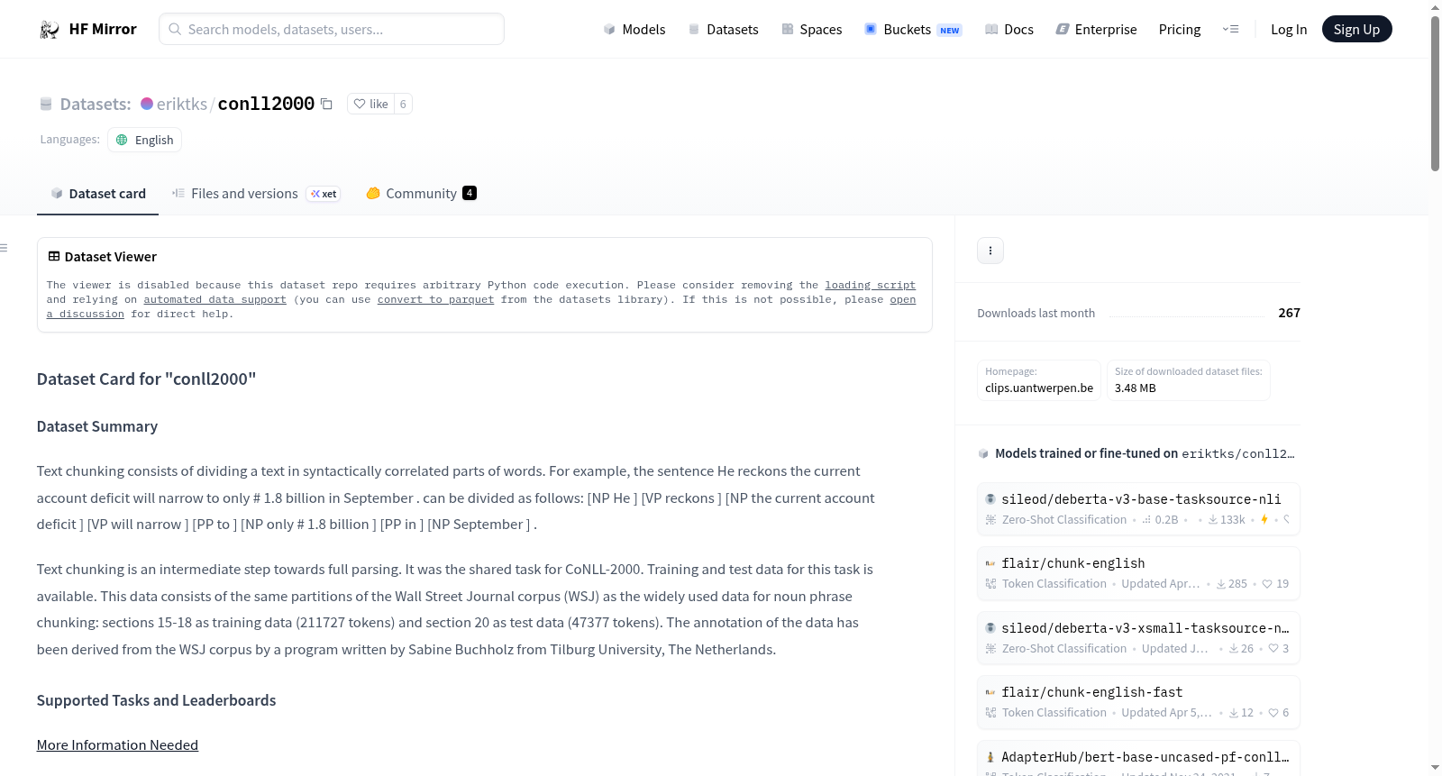Click the HF Mirror logo icon
This screenshot has width=1442, height=776.
pos(50,30)
